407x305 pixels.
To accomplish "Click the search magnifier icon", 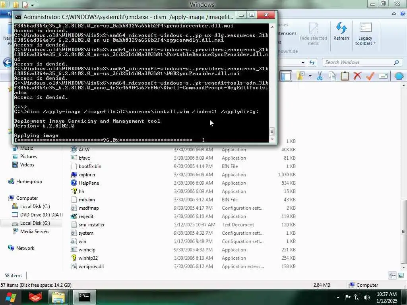I will [x=396, y=62].
